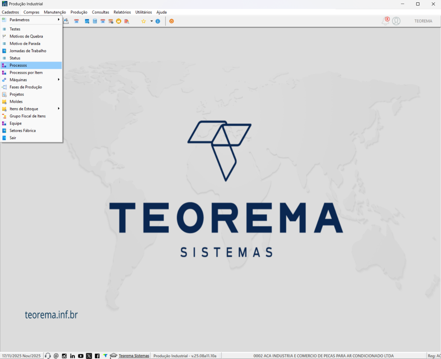Viewport: 441px width, 359px height.
Task: Maximize the Produção Industrial window
Action: pos(418,4)
